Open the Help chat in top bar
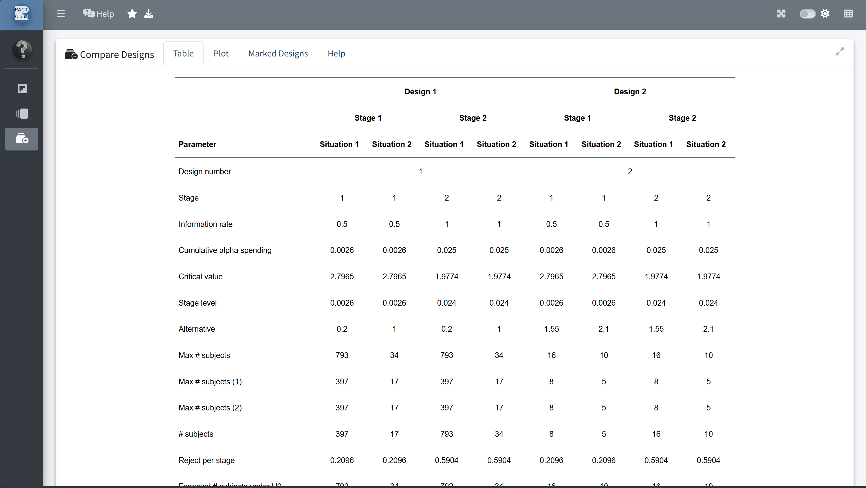The height and width of the screenshot is (488, 866). [x=98, y=14]
